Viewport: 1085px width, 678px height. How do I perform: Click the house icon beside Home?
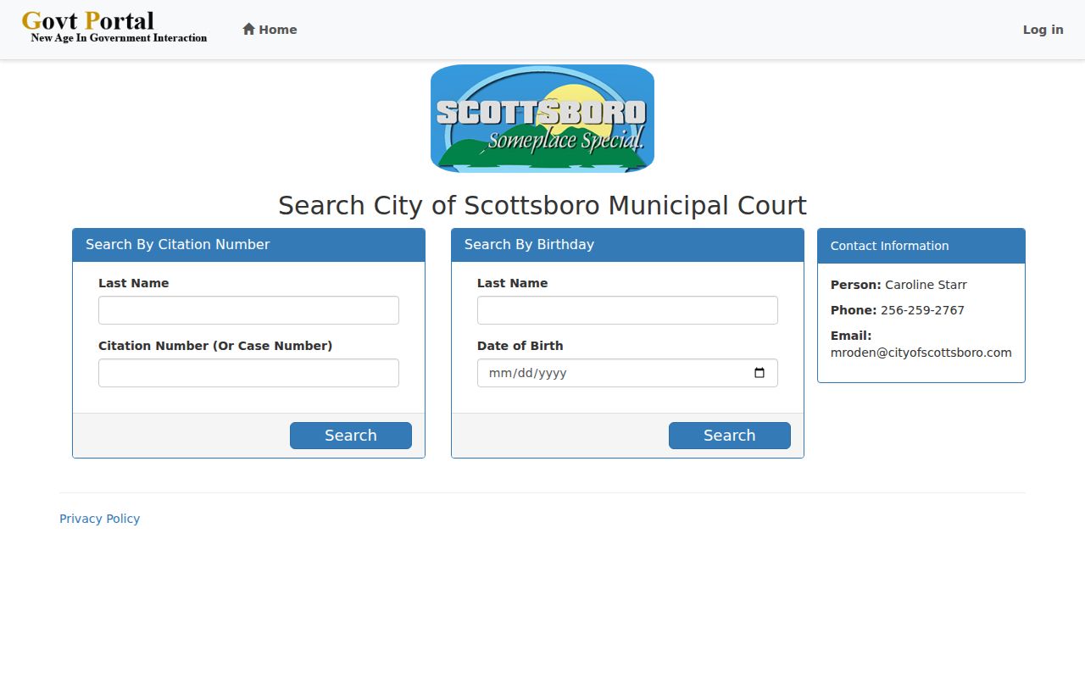(x=248, y=29)
